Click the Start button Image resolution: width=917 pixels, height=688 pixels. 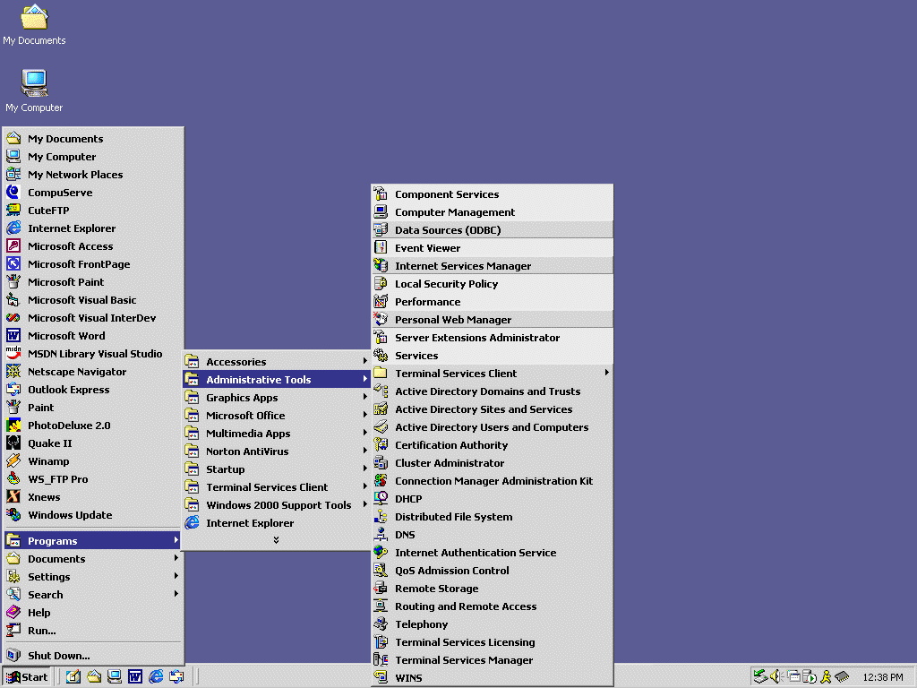coord(27,676)
